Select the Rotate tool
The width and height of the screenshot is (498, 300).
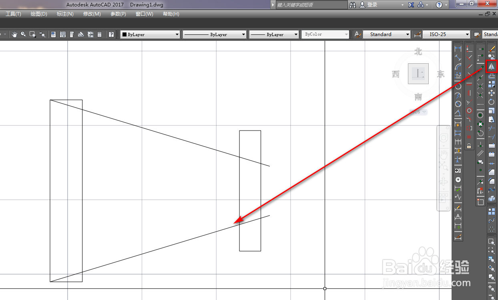point(492,102)
